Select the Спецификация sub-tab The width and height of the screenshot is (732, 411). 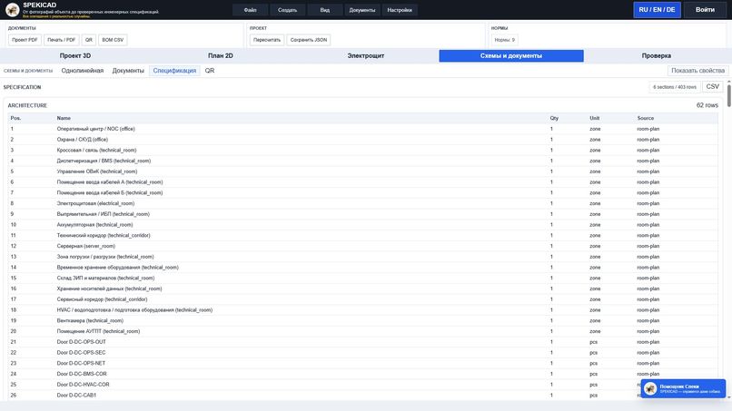click(174, 71)
